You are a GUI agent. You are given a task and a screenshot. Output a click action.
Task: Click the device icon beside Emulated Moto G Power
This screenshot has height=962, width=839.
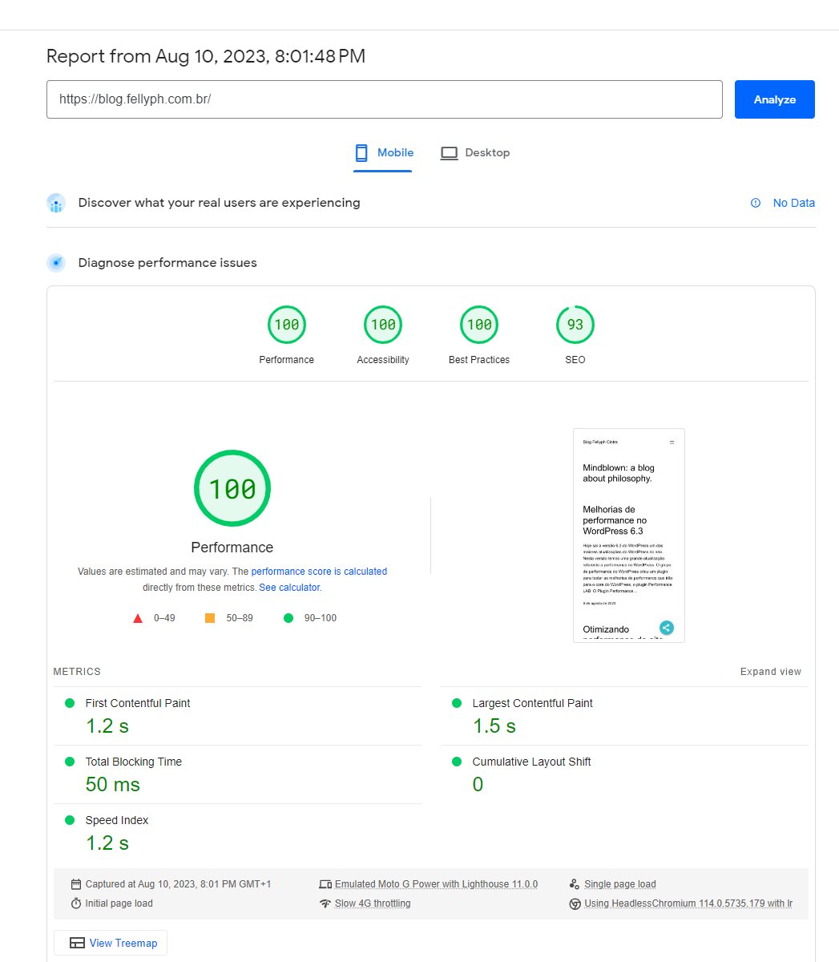click(x=325, y=884)
